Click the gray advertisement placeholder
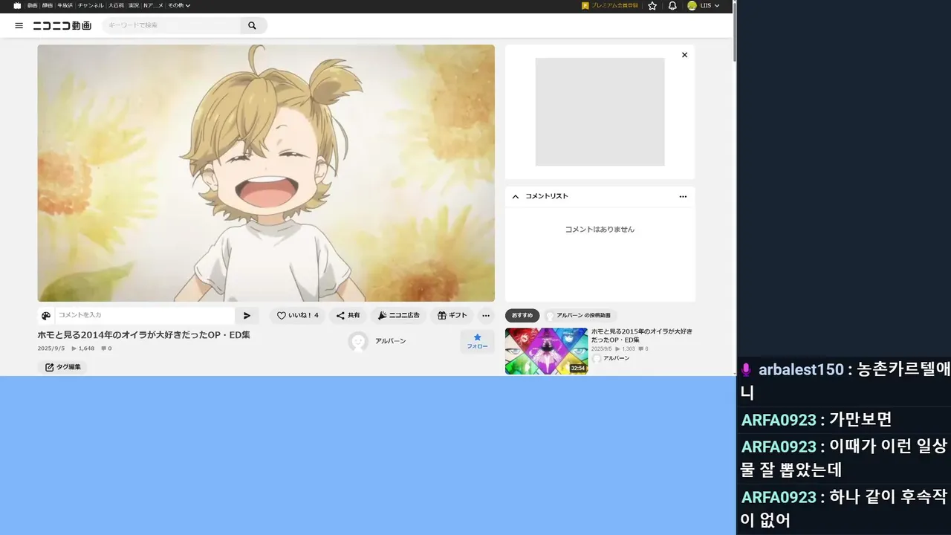Viewport: 951px width, 535px height. (600, 112)
